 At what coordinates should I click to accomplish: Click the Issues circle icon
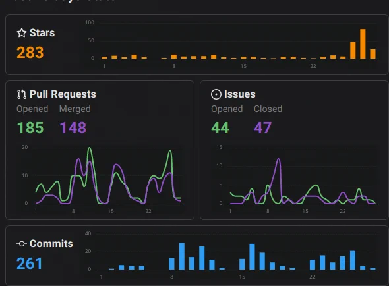(216, 94)
